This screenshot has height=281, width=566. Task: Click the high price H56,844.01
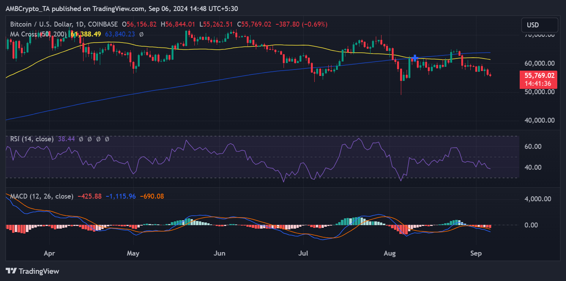(178, 24)
